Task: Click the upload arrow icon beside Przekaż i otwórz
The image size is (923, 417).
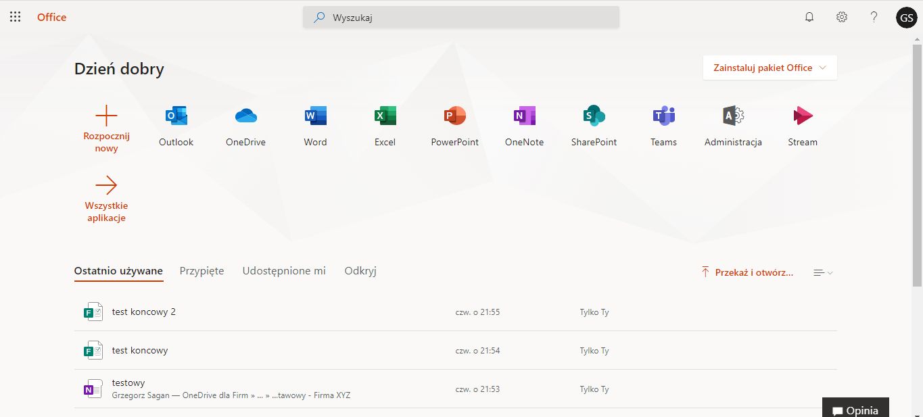Action: pyautogui.click(x=705, y=272)
